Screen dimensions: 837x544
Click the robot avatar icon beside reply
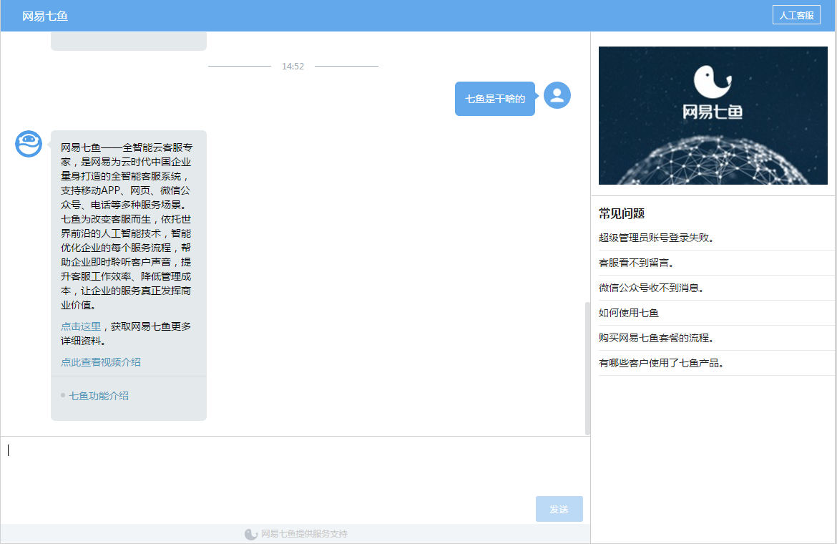tap(29, 144)
